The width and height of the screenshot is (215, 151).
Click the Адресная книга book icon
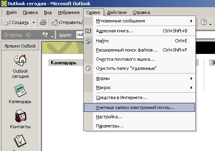(x=88, y=31)
